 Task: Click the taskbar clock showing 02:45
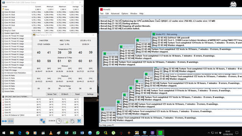[228, 133]
